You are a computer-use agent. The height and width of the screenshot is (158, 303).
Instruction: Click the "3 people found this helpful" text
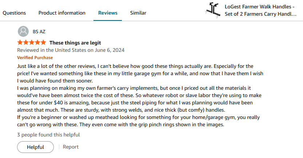pyautogui.click(x=48, y=135)
